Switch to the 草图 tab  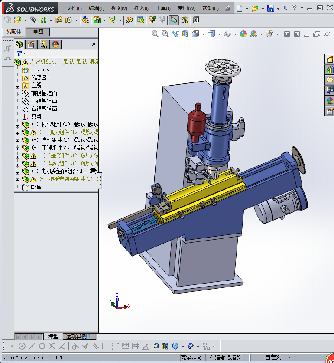(x=38, y=32)
